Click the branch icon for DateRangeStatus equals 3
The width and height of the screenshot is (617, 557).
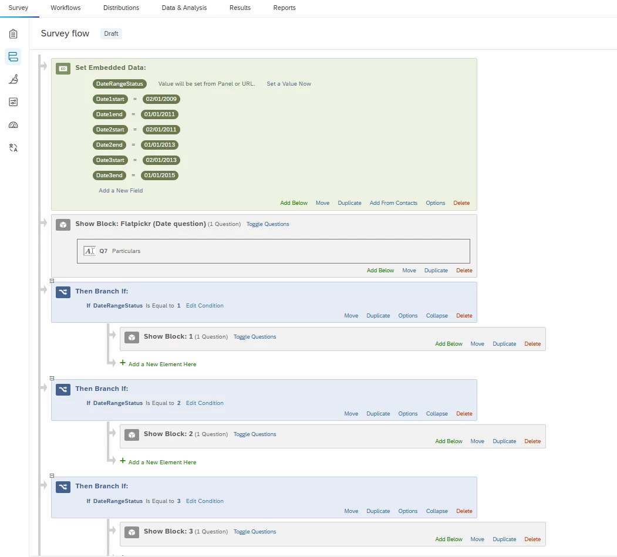click(x=63, y=487)
